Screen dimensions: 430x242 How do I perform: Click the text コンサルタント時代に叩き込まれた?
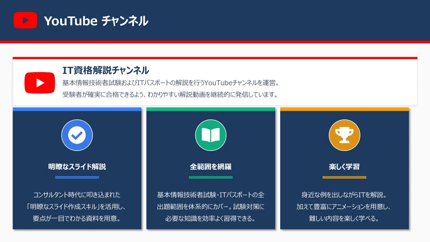pyautogui.click(x=77, y=195)
